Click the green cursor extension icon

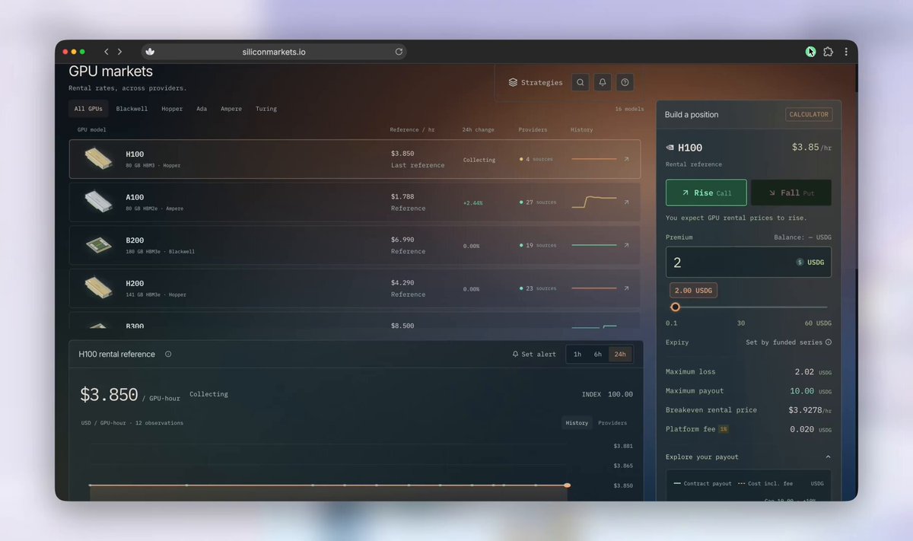(811, 52)
